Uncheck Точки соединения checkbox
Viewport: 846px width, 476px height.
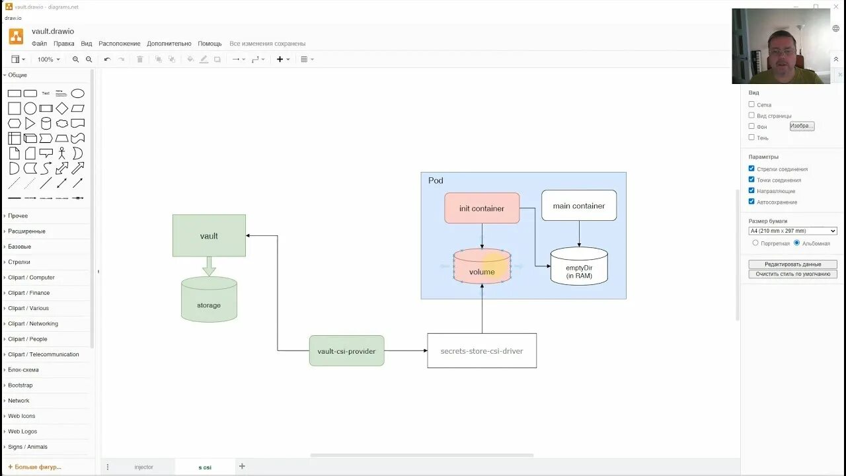tap(751, 179)
